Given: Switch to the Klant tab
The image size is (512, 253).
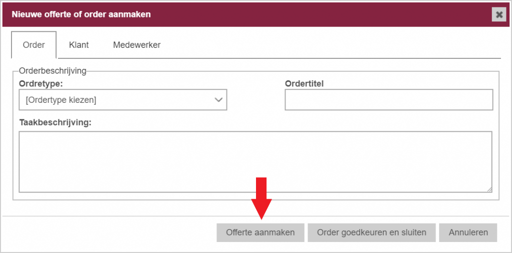Looking at the screenshot, I should click(x=79, y=45).
